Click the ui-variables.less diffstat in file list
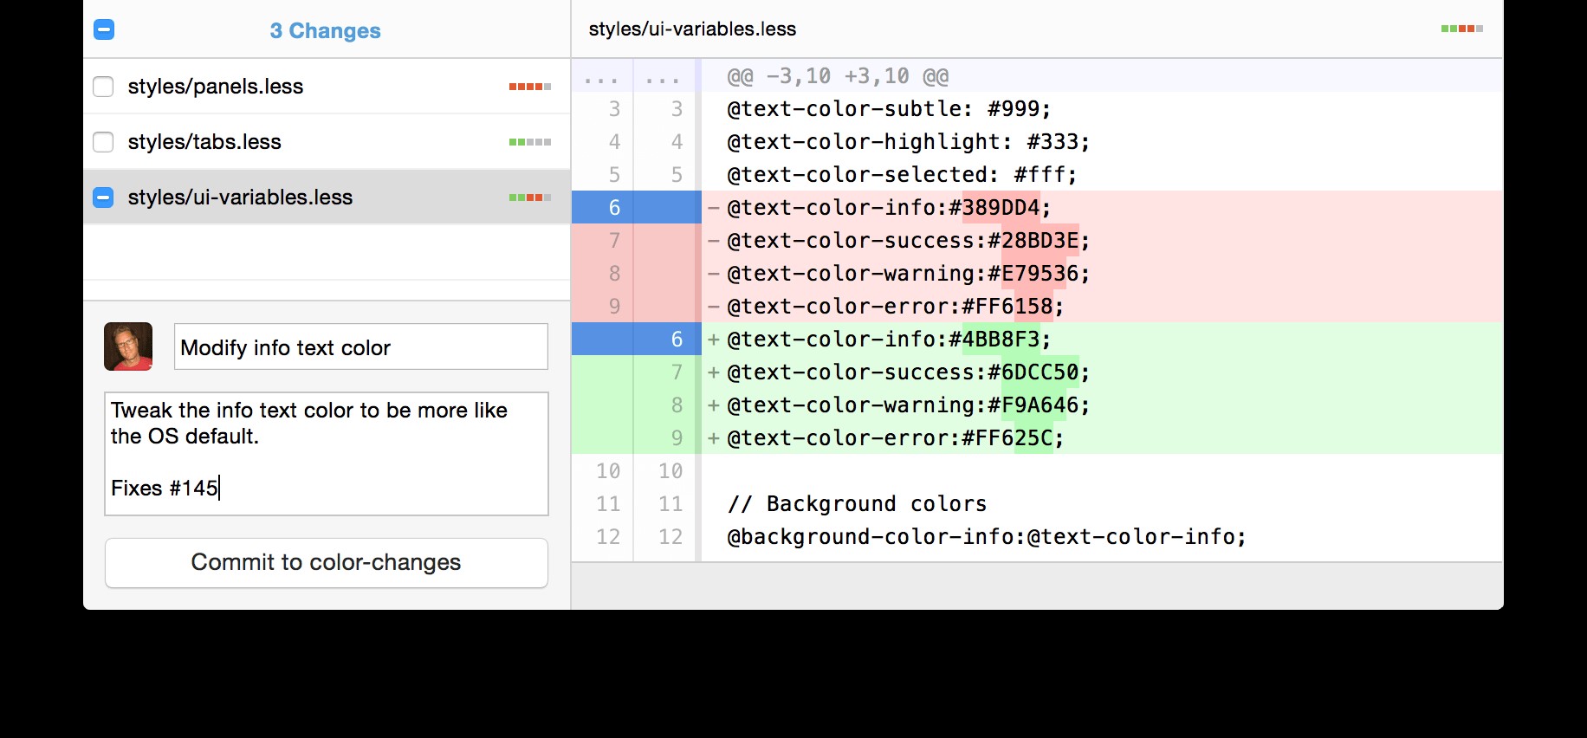Viewport: 1587px width, 738px height. click(529, 197)
